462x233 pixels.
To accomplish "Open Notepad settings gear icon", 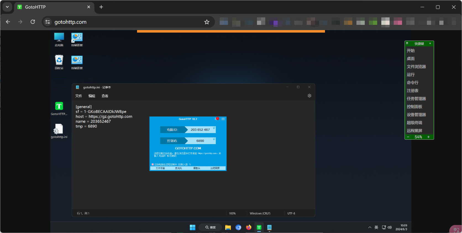I will pyautogui.click(x=309, y=96).
